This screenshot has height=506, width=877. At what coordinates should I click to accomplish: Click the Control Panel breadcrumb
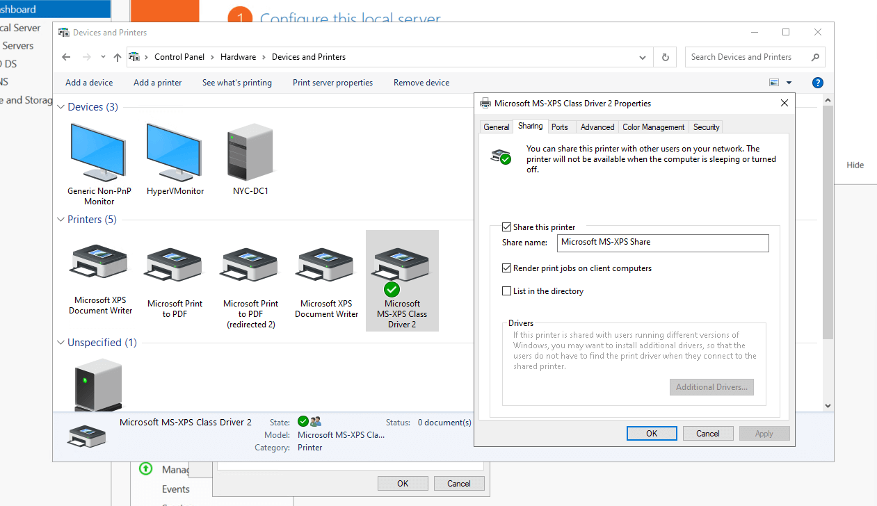[x=180, y=57]
